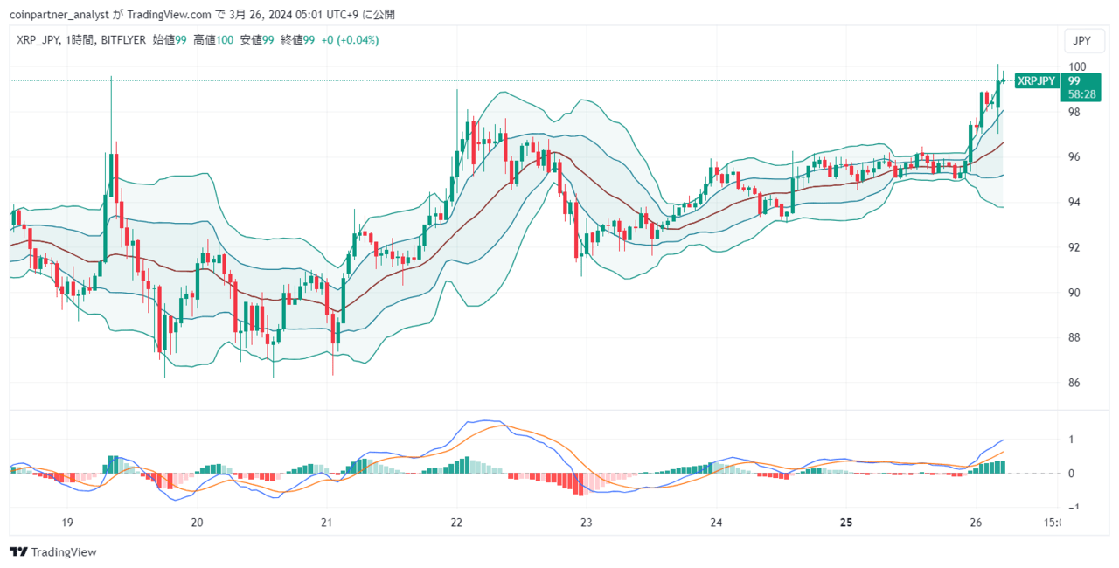Click date label 19 on the time axis
Viewport: 1119px width, 568px height.
coord(66,523)
